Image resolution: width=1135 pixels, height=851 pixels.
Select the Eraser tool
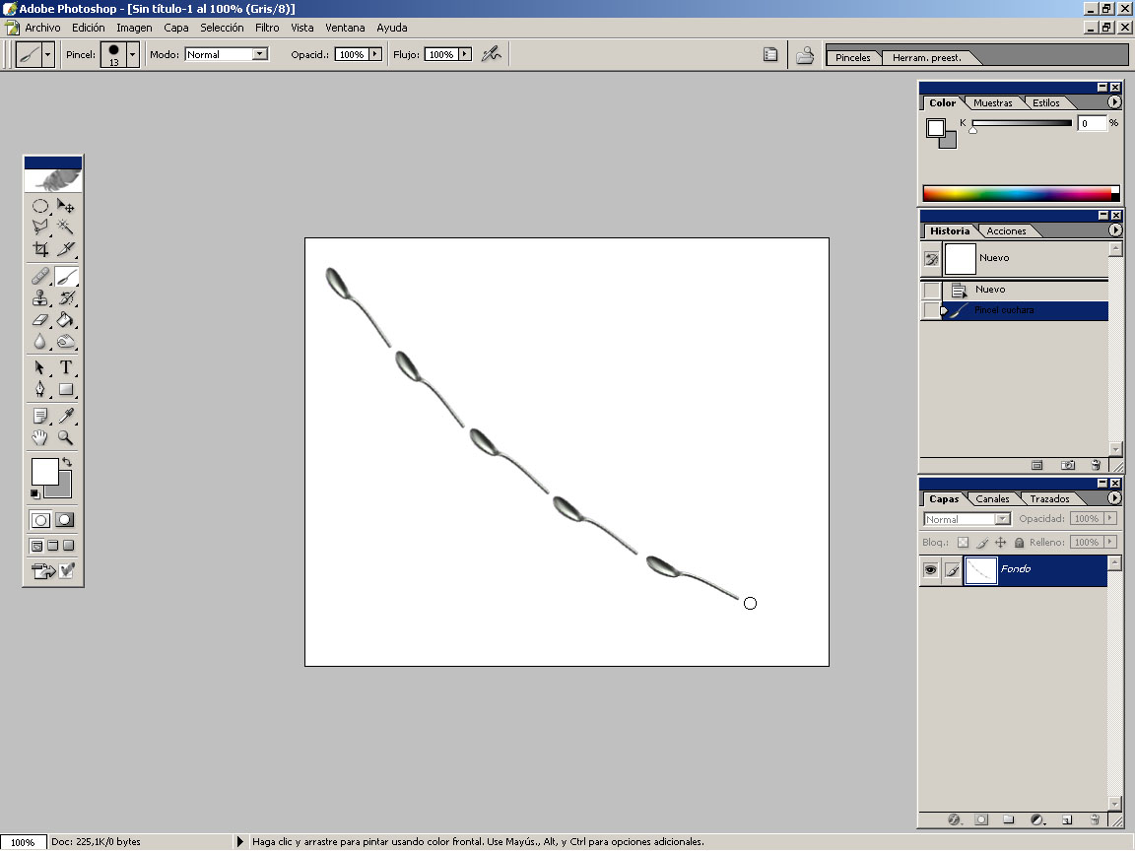coord(40,320)
